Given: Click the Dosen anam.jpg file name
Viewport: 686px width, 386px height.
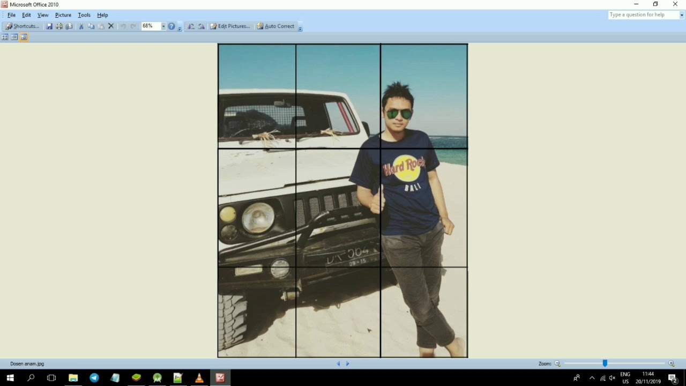Looking at the screenshot, I should point(27,364).
